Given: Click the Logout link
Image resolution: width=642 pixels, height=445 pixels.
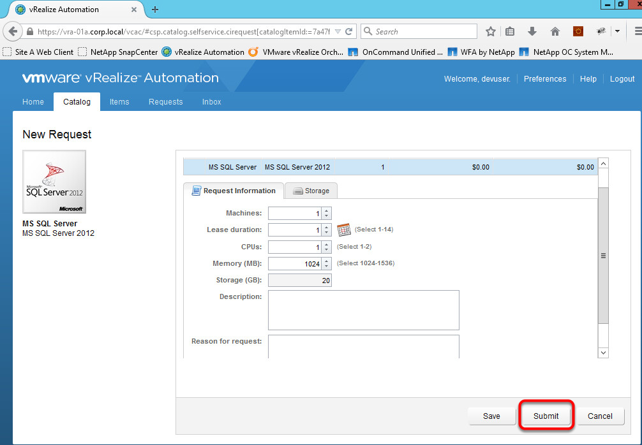Looking at the screenshot, I should 622,79.
